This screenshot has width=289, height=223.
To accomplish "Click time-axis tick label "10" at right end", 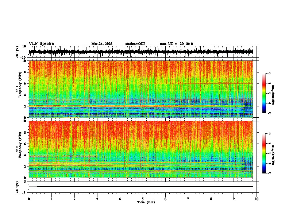I will click(x=257, y=199).
